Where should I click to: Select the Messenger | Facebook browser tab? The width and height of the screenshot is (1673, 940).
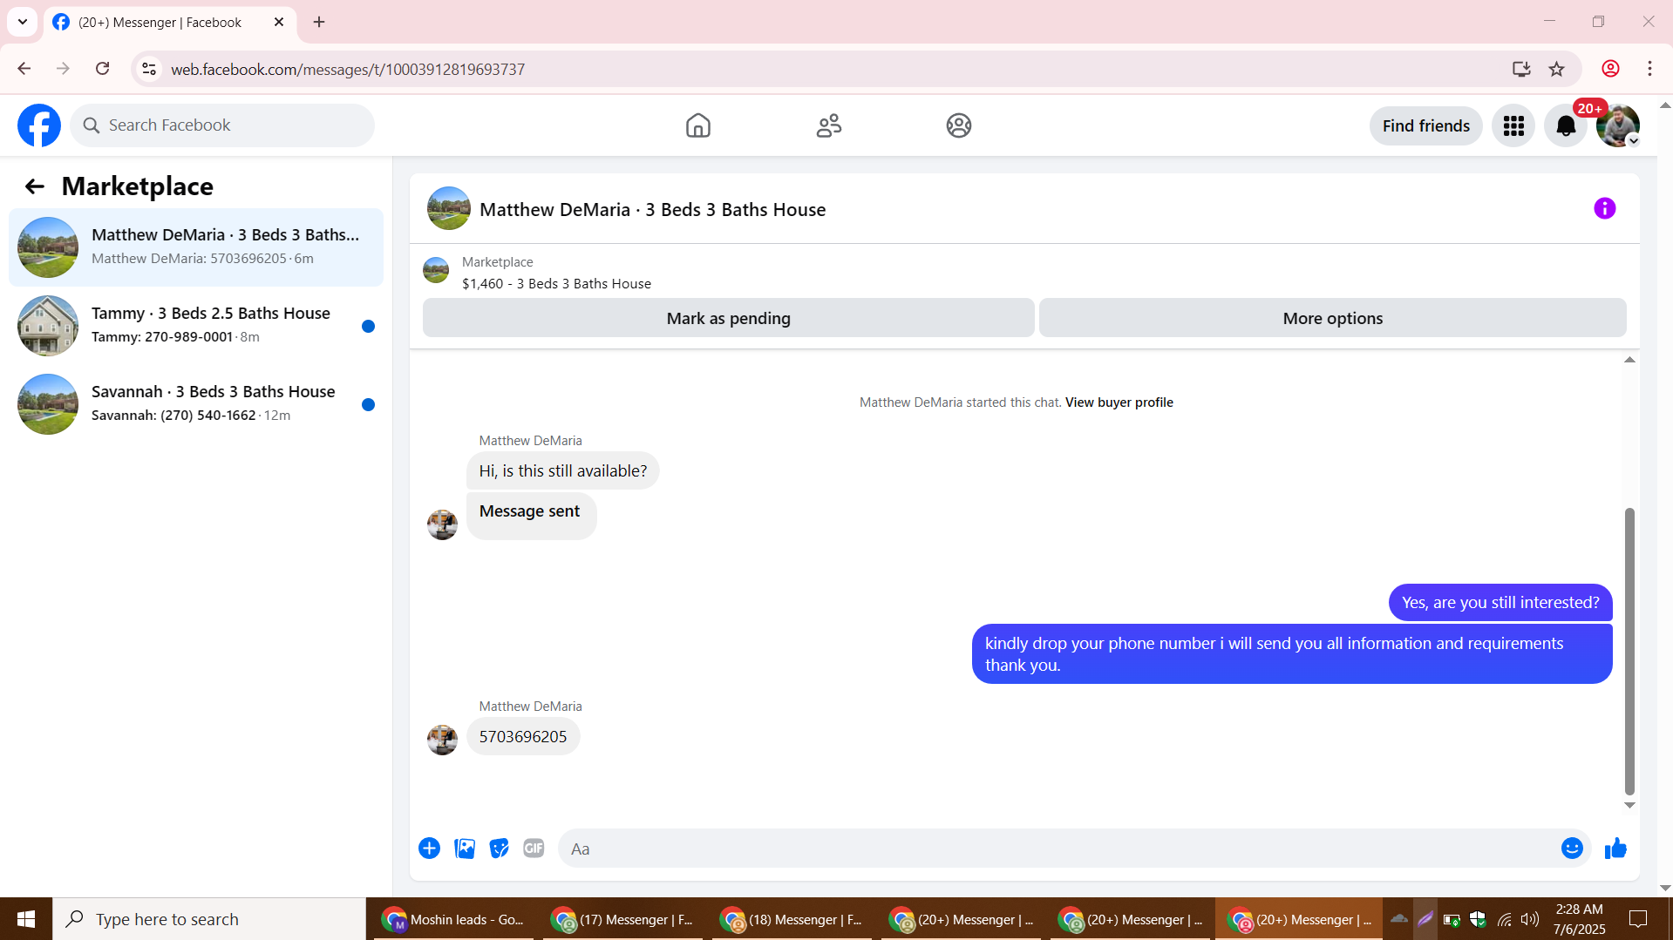tap(170, 23)
